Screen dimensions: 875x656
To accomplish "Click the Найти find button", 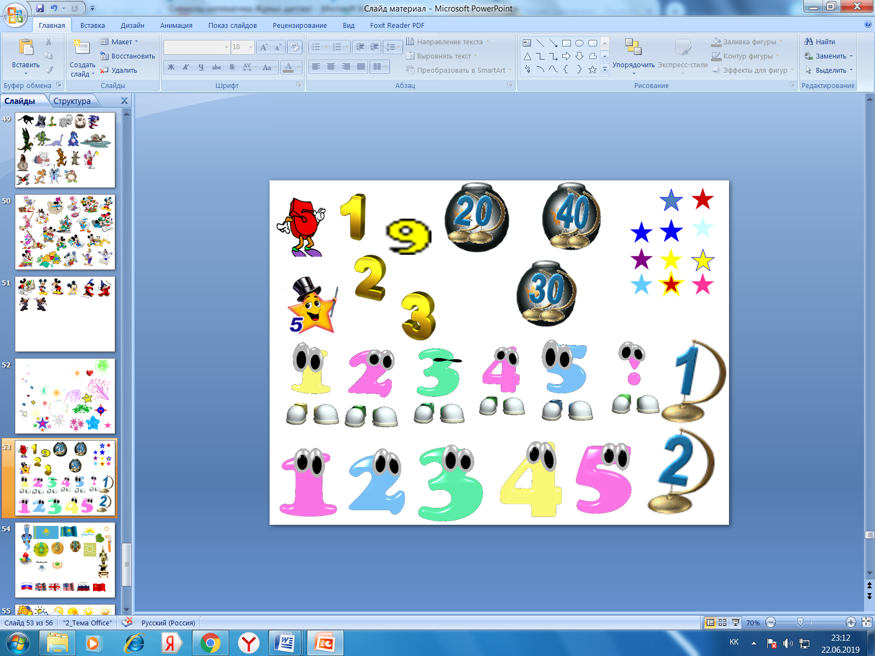I will tap(819, 42).
